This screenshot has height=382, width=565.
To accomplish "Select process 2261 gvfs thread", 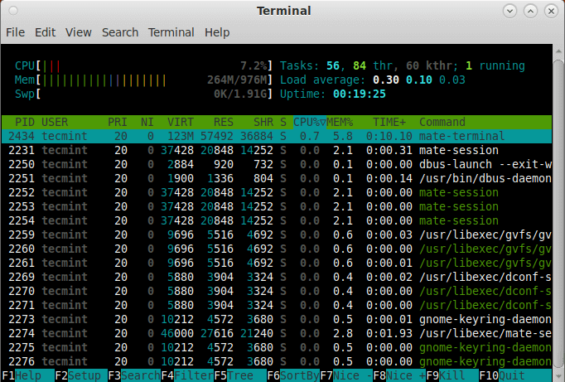I will click(x=277, y=263).
